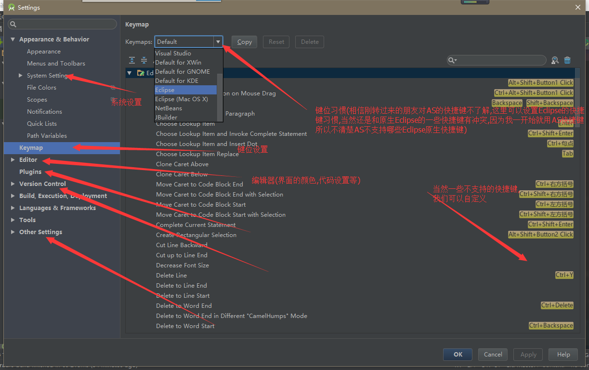This screenshot has width=589, height=370.
Task: Click the Editor Actions folder icon
Action: tap(141, 73)
